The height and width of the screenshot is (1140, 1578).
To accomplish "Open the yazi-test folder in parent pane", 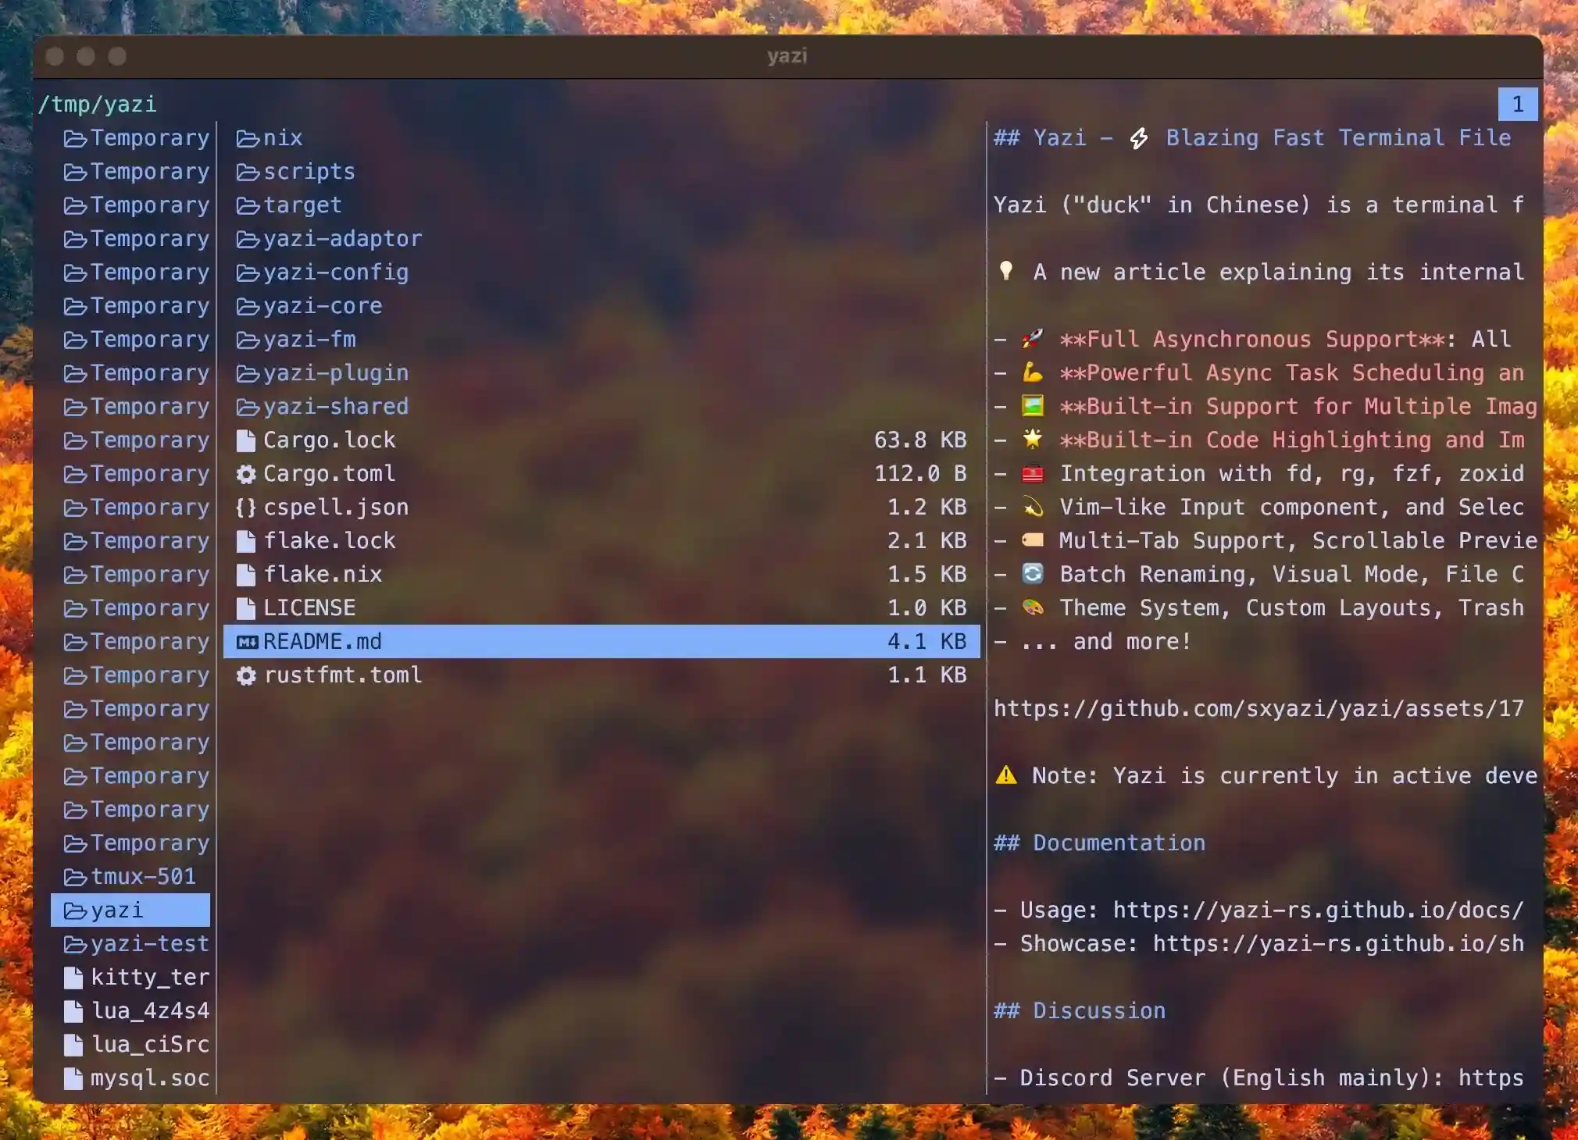I will tap(148, 944).
